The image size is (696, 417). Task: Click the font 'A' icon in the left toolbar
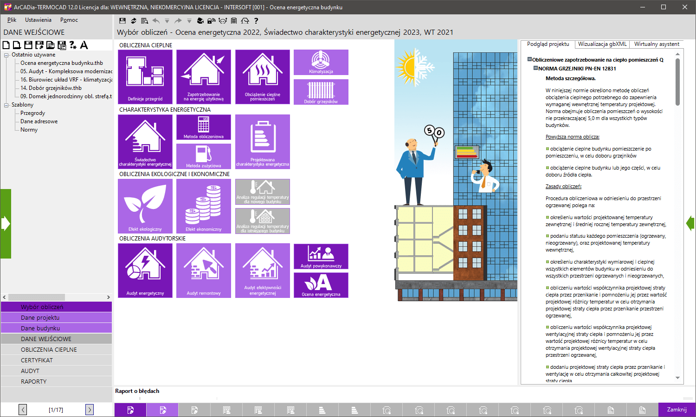84,45
